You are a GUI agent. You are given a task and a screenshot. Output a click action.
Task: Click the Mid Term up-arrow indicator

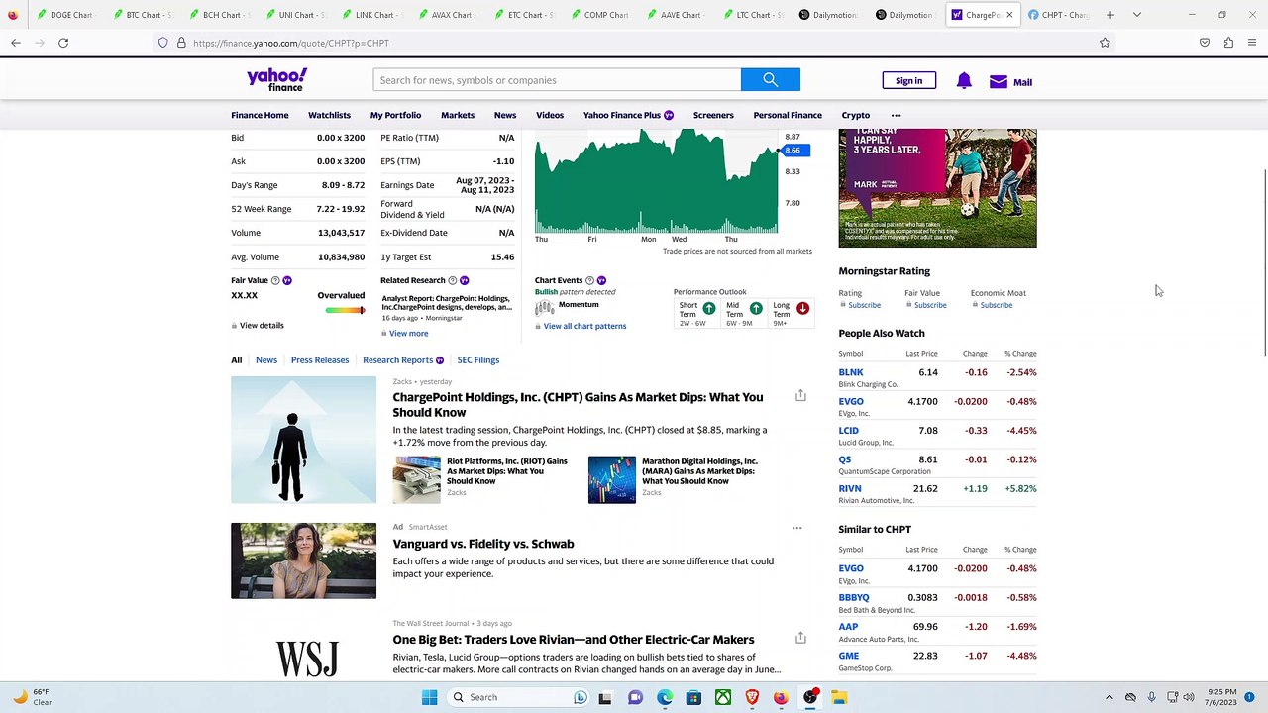[x=756, y=309]
